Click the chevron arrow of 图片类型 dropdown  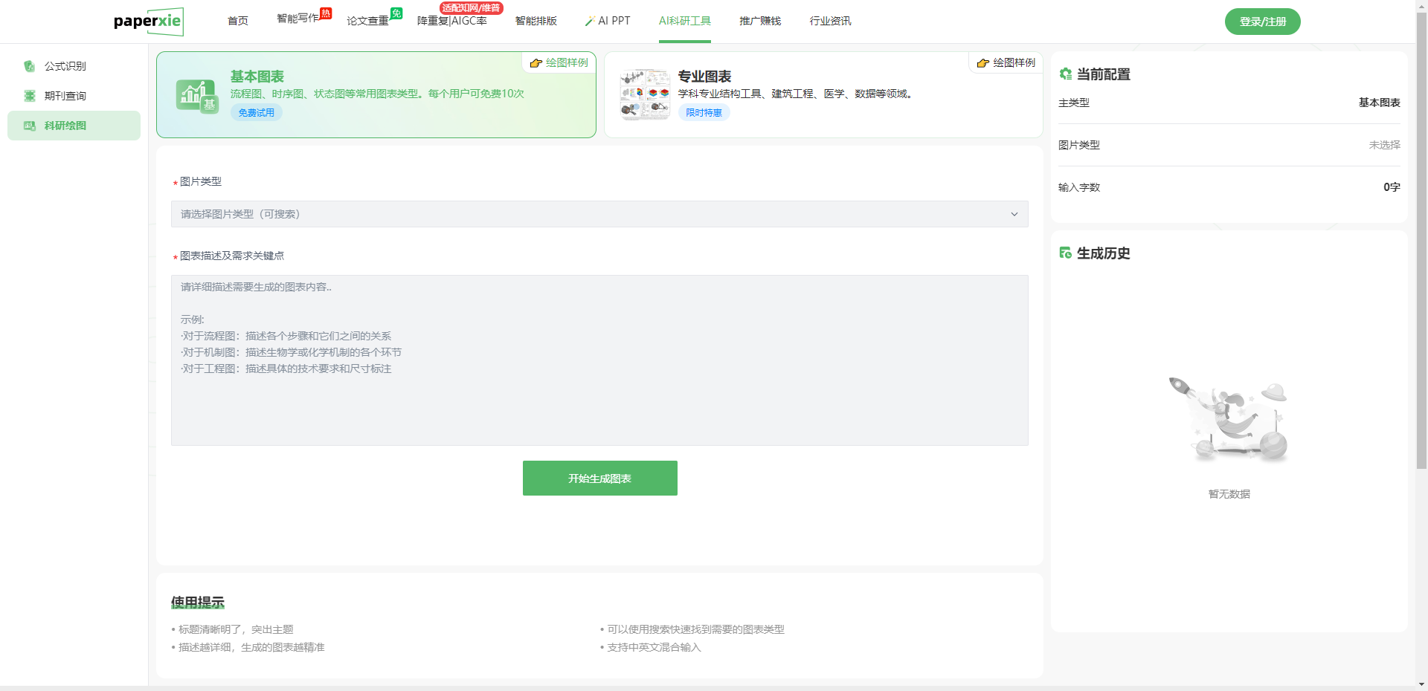(1014, 214)
